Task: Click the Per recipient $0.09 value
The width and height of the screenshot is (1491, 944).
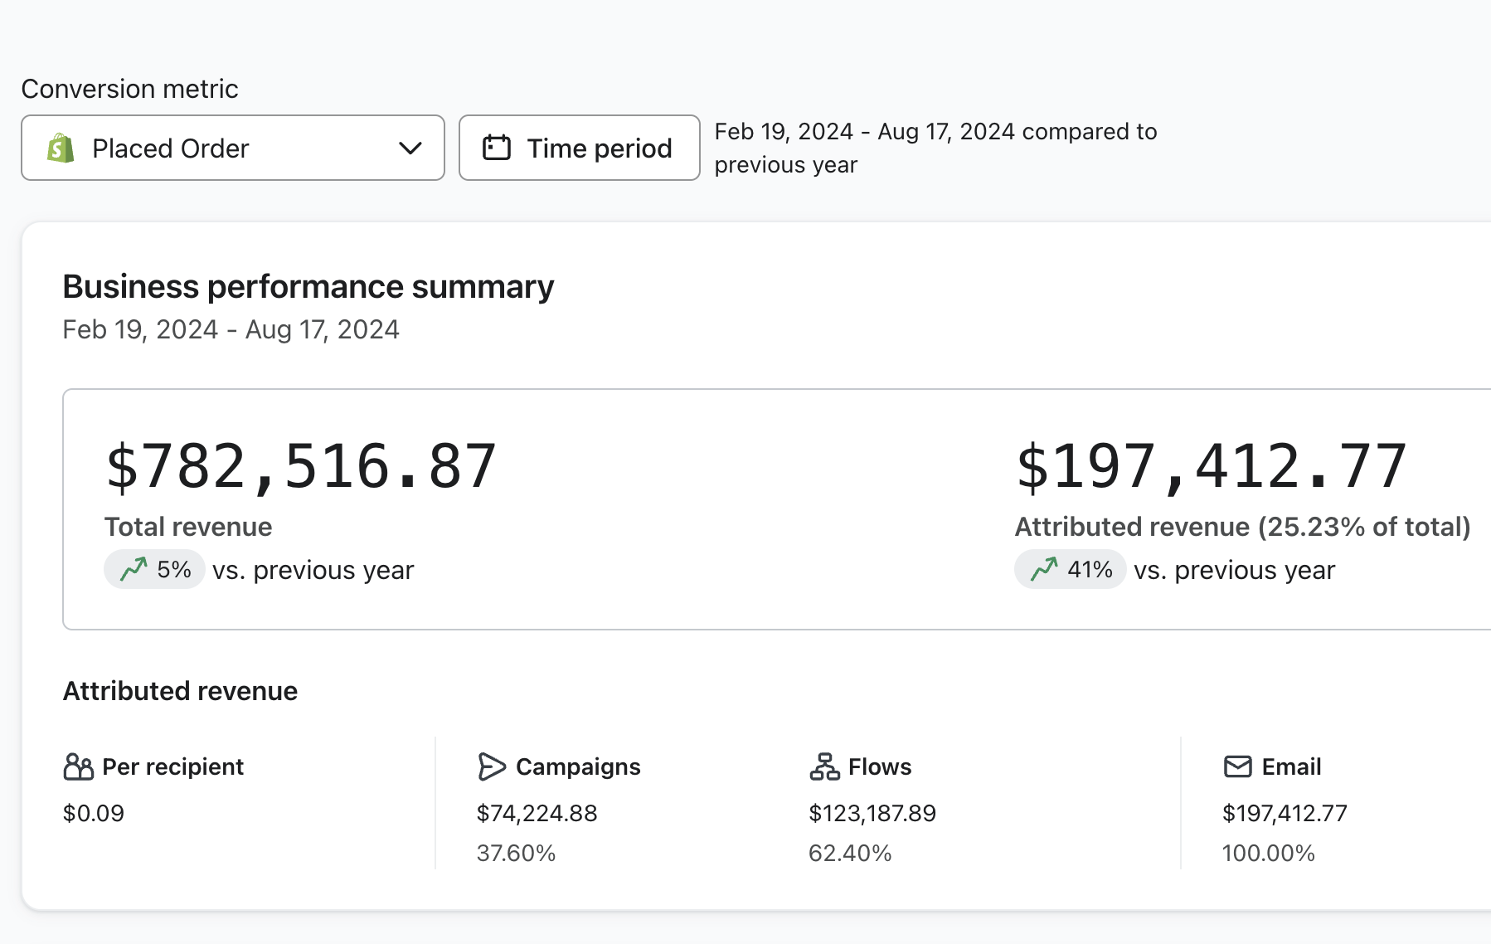Action: click(x=94, y=813)
